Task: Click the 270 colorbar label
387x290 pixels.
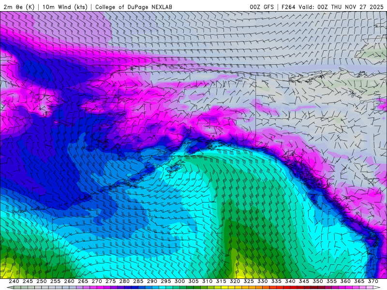Action: [97, 281]
